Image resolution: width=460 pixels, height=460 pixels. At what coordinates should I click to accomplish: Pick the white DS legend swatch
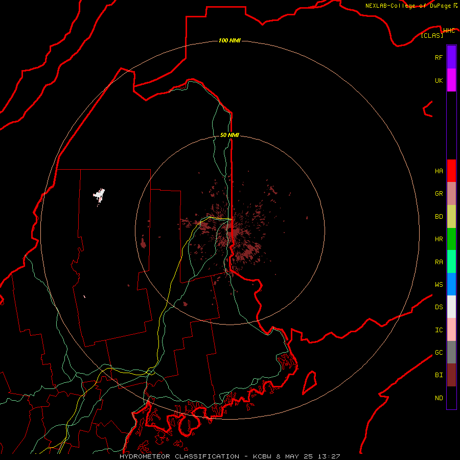[451, 307]
